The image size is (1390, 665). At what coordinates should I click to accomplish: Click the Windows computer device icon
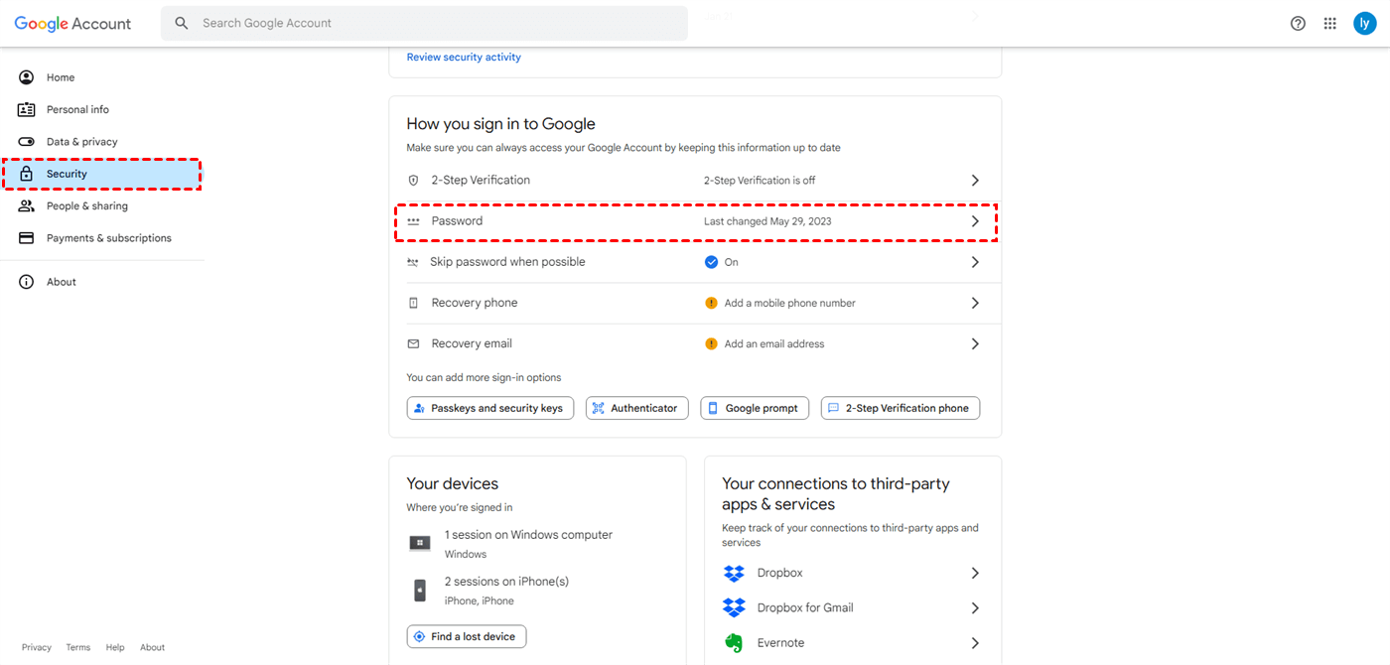point(420,543)
